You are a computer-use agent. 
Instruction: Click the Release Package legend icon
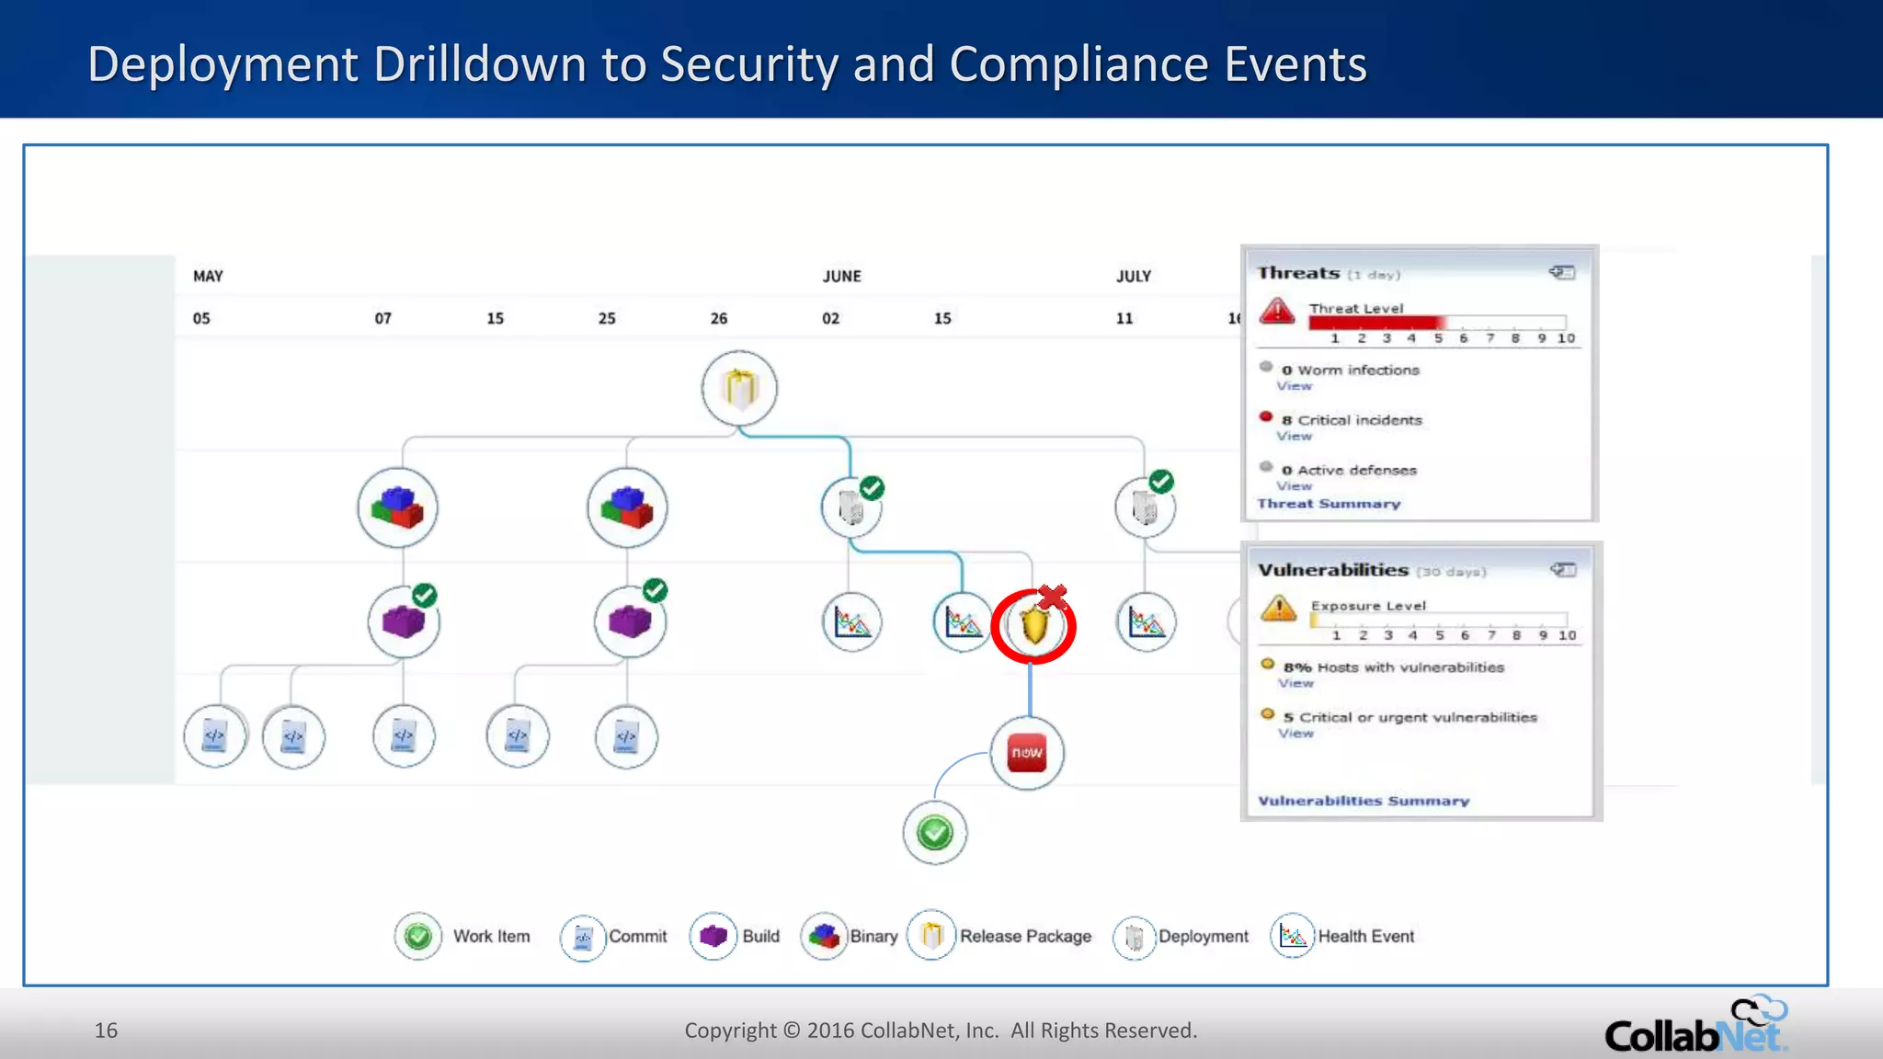pyautogui.click(x=931, y=935)
